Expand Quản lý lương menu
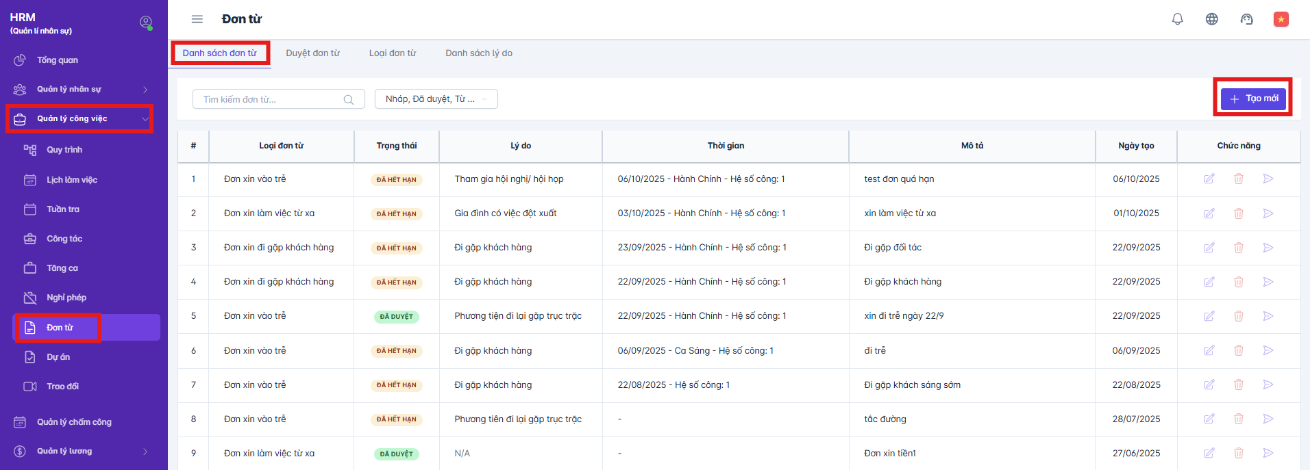This screenshot has width=1310, height=470. click(x=81, y=452)
